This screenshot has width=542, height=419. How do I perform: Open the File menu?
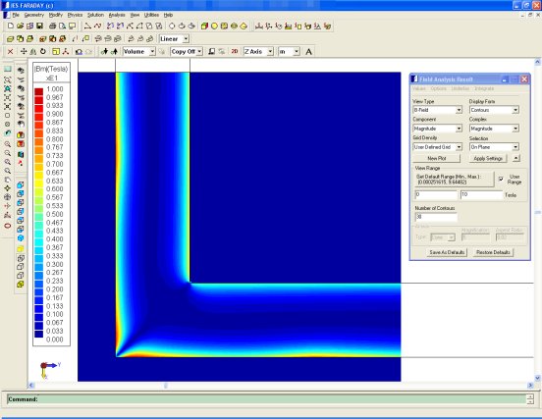coord(16,15)
